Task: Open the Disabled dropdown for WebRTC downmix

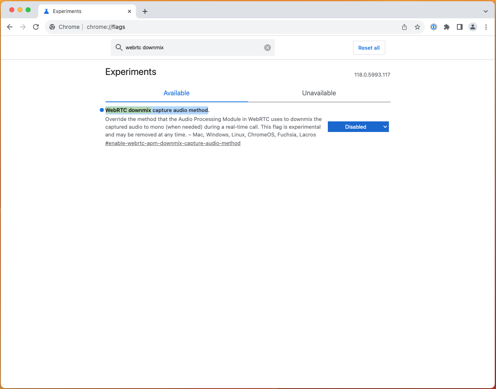Action: click(358, 127)
